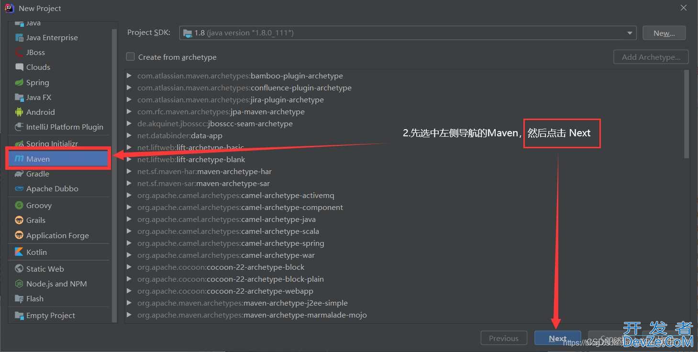Select the Empty Project icon

(x=19, y=315)
